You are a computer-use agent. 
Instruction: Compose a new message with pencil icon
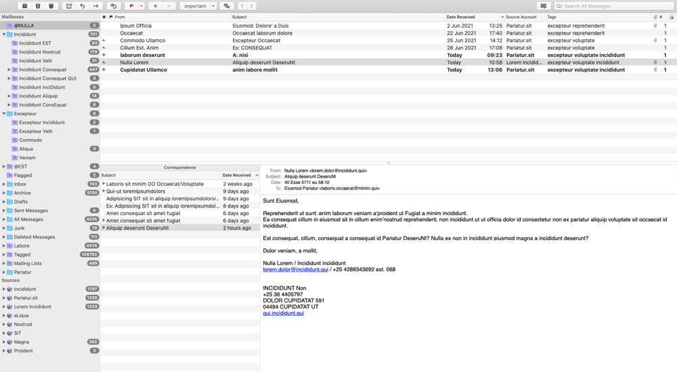[69, 6]
